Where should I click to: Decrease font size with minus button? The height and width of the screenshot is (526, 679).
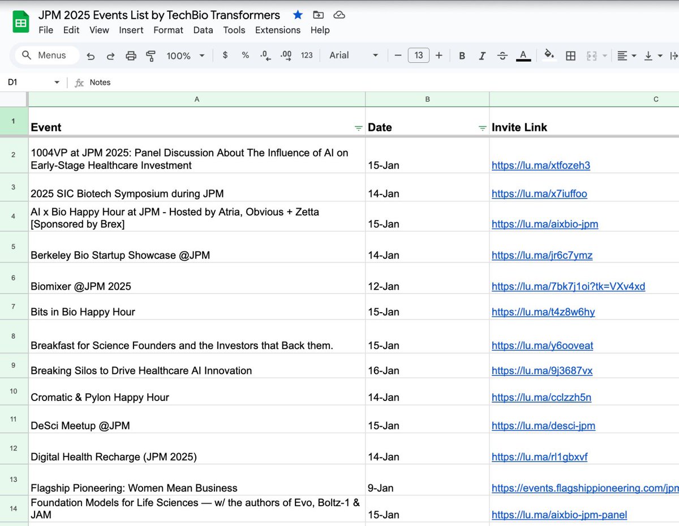point(398,55)
